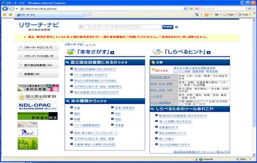
Task: Click the NDL-OPAC banner
Action: tap(38, 106)
